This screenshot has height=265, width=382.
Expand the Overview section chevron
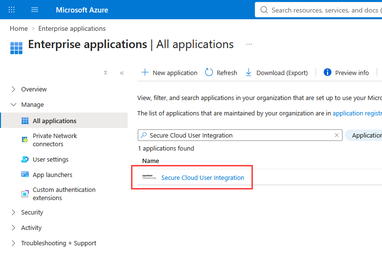tap(13, 89)
